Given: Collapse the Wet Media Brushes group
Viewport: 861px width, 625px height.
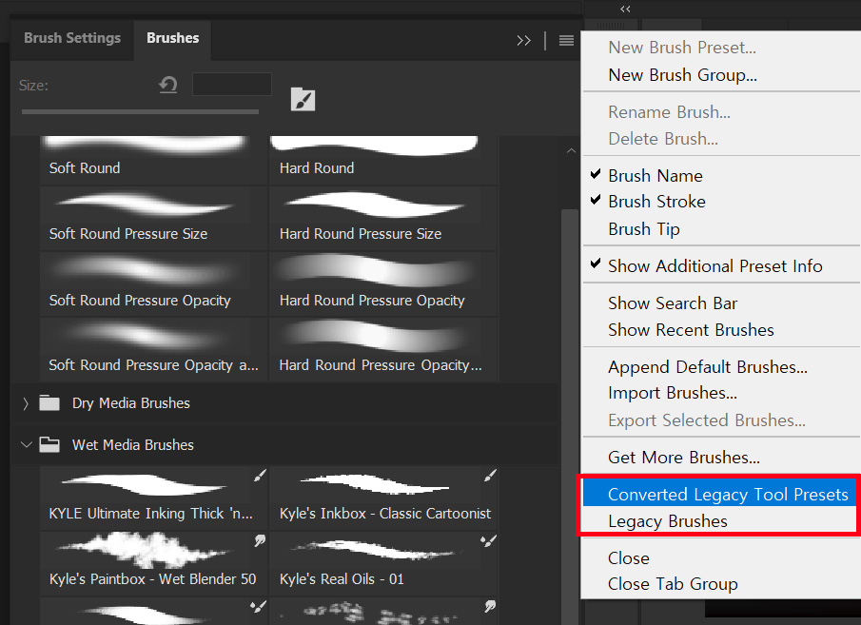Looking at the screenshot, I should tap(26, 444).
